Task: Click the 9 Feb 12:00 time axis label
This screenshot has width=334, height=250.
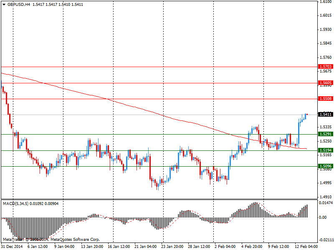Action: [x=278, y=247]
